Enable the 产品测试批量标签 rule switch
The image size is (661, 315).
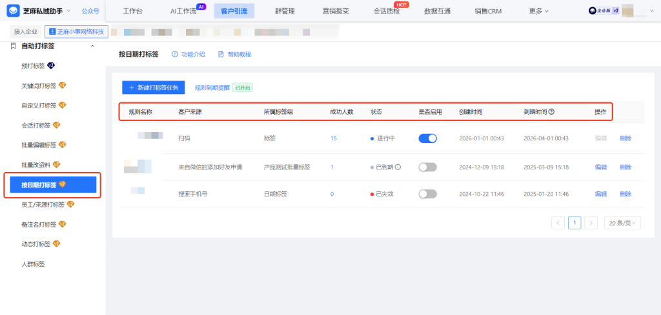pos(427,167)
